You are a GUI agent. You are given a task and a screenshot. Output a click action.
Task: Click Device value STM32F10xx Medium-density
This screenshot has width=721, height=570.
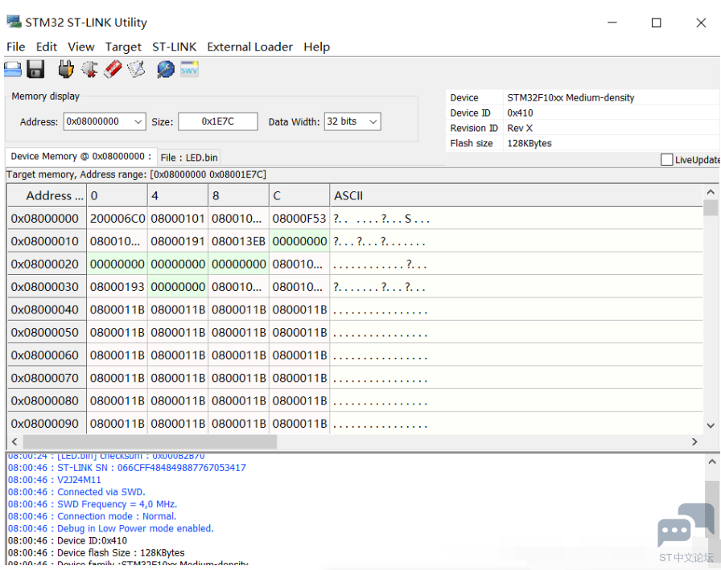tap(571, 98)
